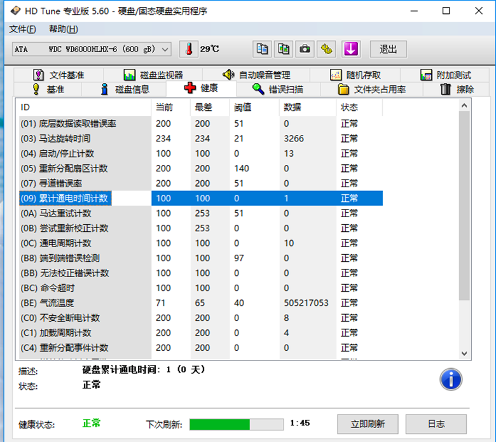Open the 帮助(H) menu
Image resolution: width=496 pixels, height=442 pixels.
[63, 29]
